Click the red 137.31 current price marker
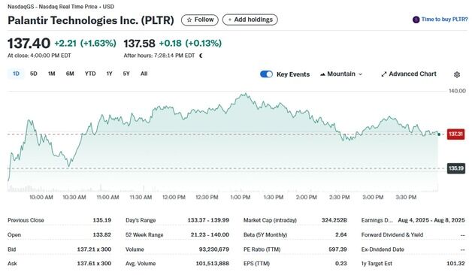 click(455, 134)
